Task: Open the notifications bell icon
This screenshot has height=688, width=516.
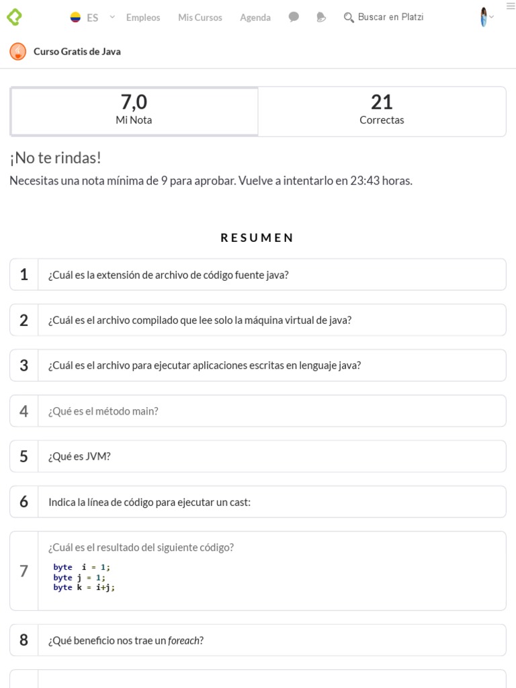Action: pyautogui.click(x=321, y=17)
